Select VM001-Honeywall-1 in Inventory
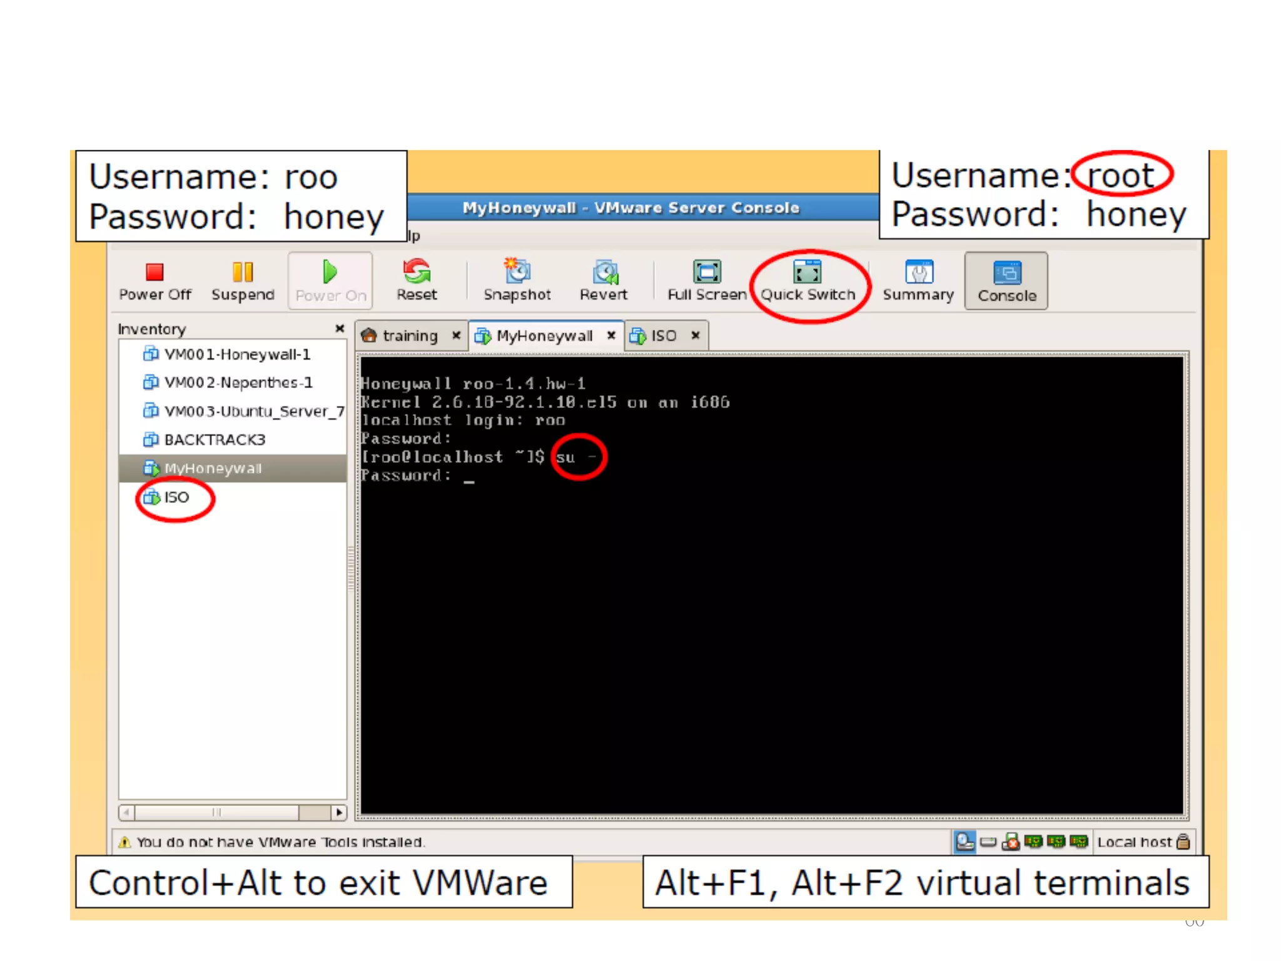The image size is (1281, 961). point(236,355)
